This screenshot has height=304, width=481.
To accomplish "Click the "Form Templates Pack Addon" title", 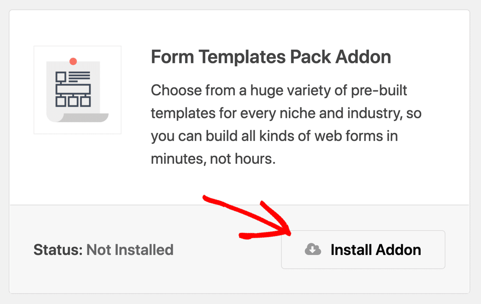I will [271, 57].
